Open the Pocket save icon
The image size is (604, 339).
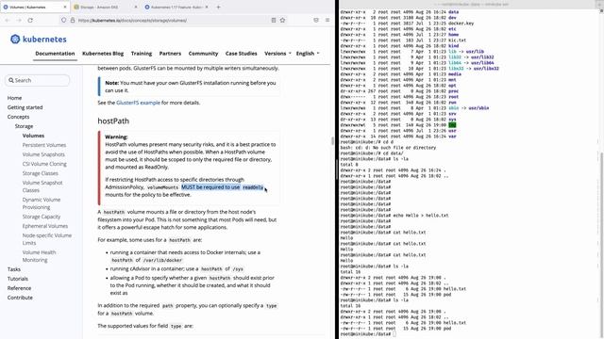click(x=316, y=20)
